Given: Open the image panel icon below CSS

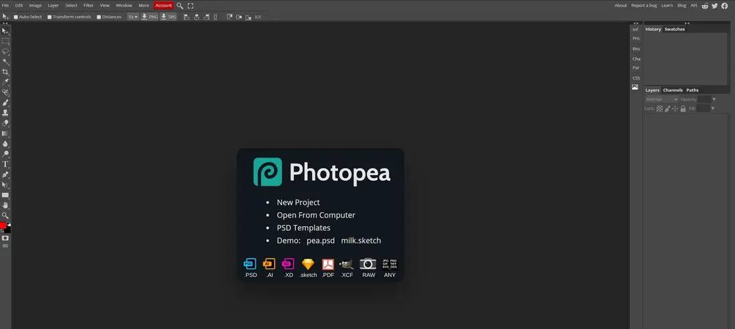Looking at the screenshot, I should tap(635, 87).
